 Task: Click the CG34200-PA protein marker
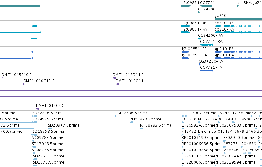pos(200,64)
